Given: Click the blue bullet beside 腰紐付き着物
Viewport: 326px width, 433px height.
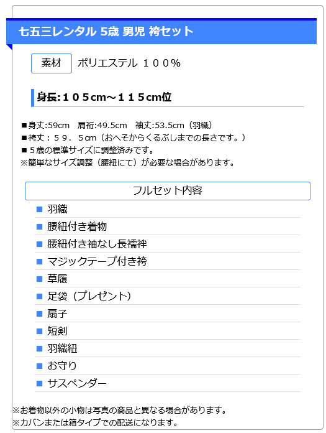Looking at the screenshot, I should click(x=39, y=226).
